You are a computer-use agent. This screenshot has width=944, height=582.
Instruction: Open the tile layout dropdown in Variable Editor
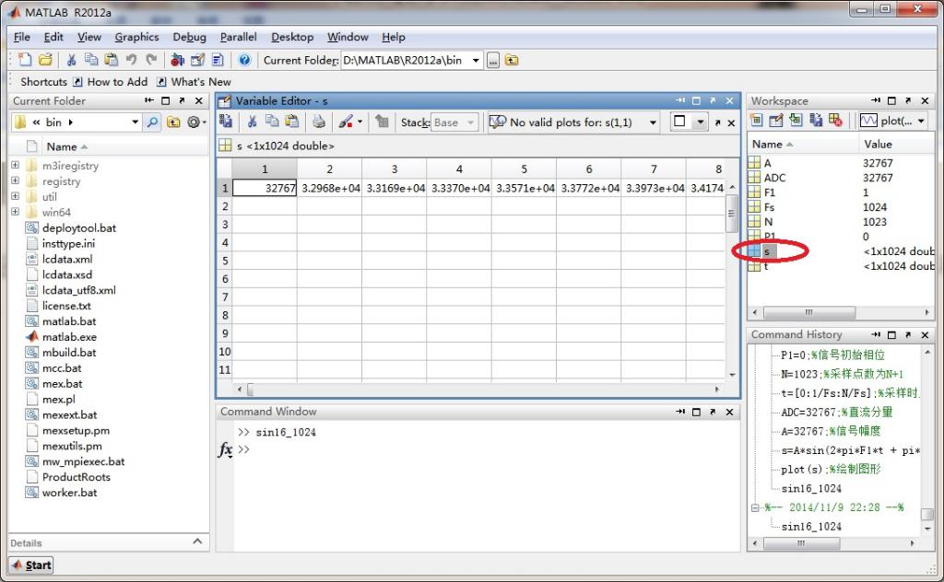pos(700,122)
